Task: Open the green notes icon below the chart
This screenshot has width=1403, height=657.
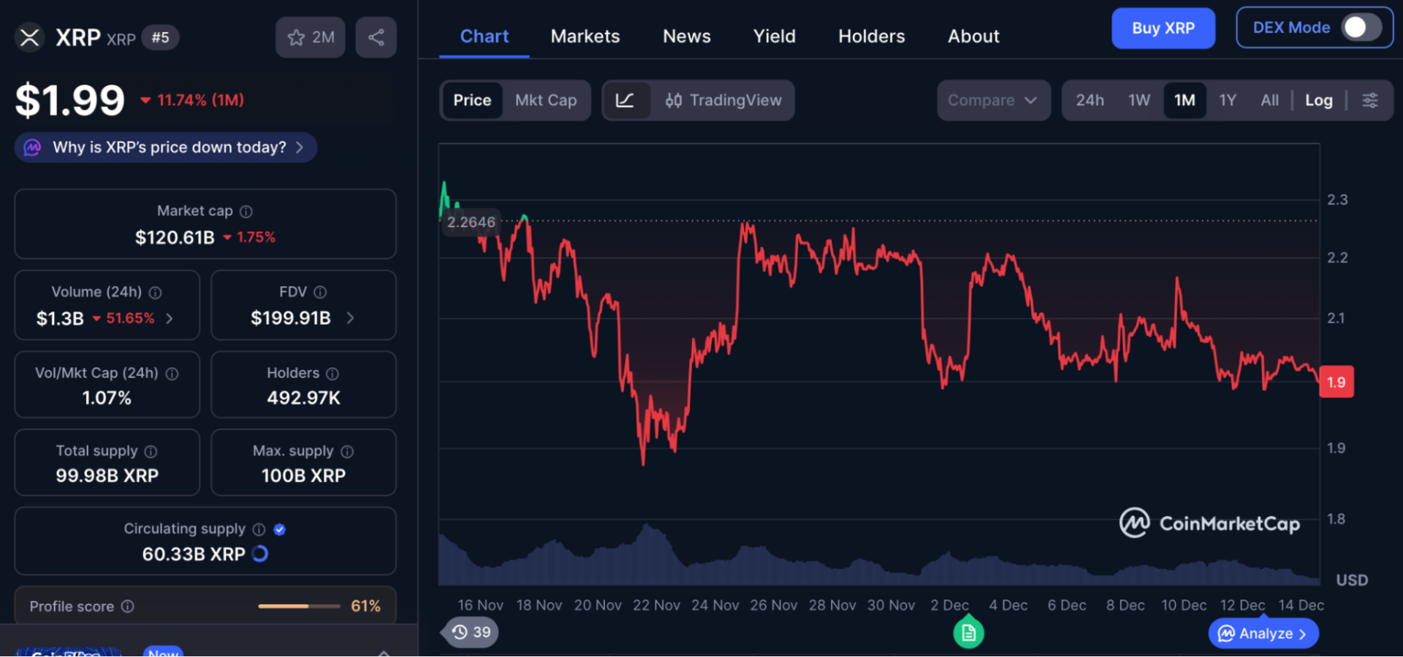Action: (x=968, y=632)
